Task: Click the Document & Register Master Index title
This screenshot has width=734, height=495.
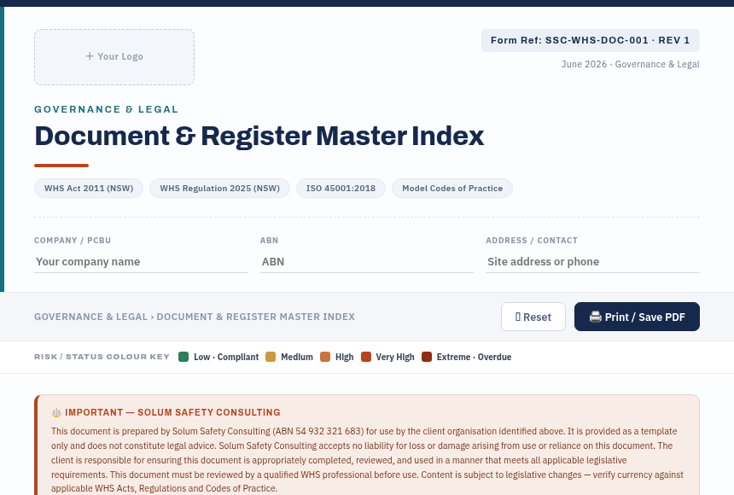Action: click(x=259, y=137)
